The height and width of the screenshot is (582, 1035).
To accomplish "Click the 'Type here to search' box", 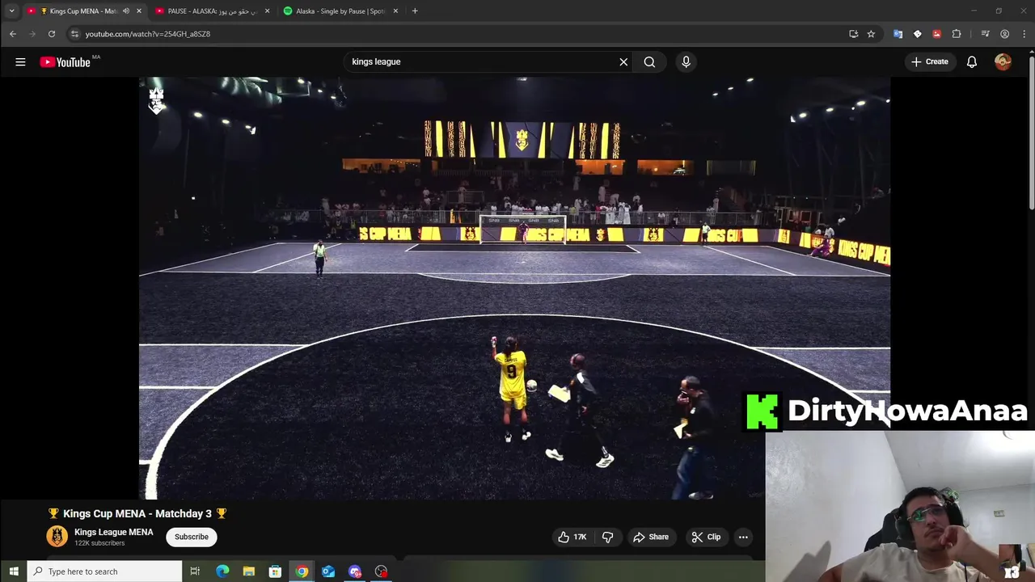I will 105,571.
